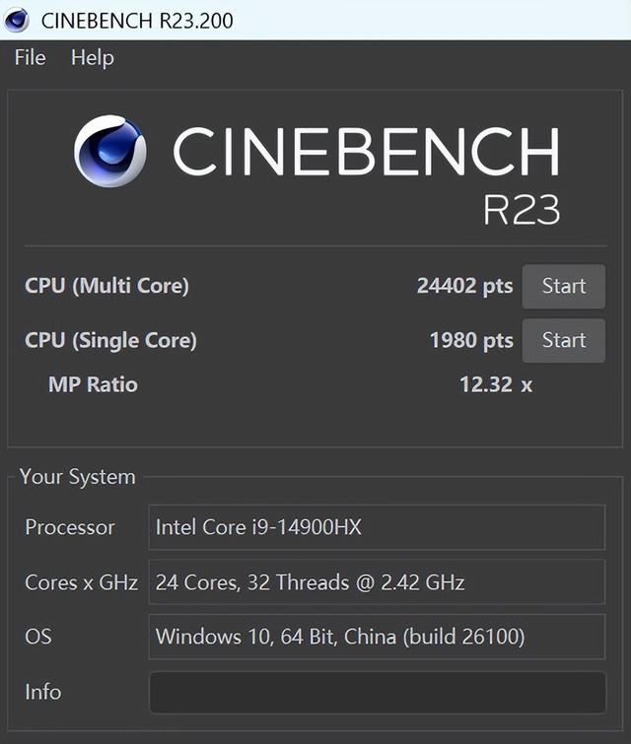Click the R23 version text in the banner
The height and width of the screenshot is (744, 631).
click(x=521, y=210)
